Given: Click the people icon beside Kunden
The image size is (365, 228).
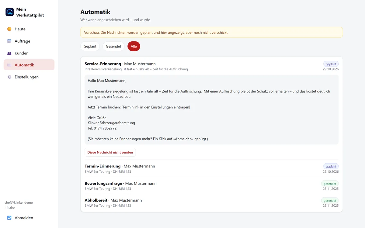Looking at the screenshot, I should (x=9, y=53).
